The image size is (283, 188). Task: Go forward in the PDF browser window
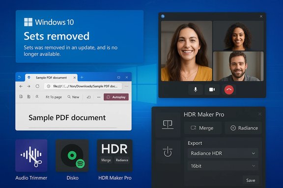click(x=29, y=86)
